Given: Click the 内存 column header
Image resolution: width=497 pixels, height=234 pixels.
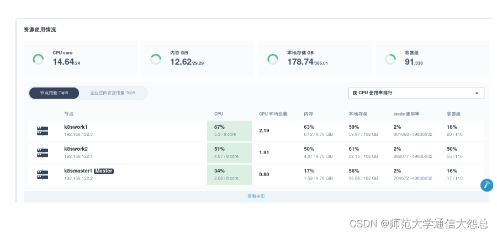Looking at the screenshot, I should coord(308,114).
